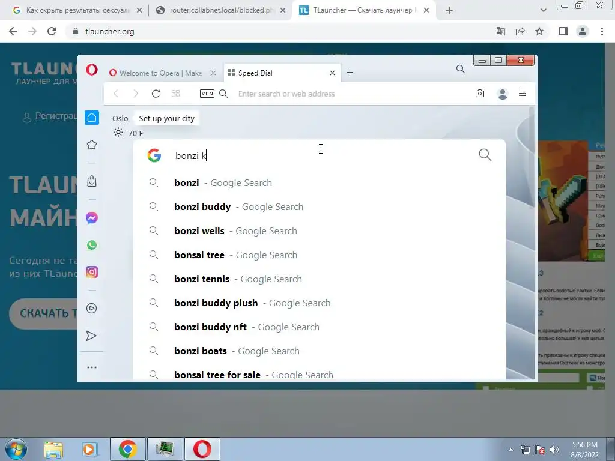Screen dimensions: 615x461
Task: Click Chrome translate page icon
Action: (501, 31)
